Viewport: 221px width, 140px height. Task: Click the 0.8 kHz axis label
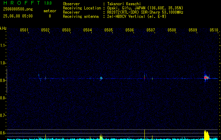(3, 98)
